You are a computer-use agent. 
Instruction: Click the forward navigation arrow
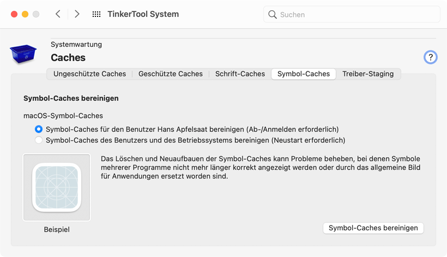pyautogui.click(x=77, y=14)
